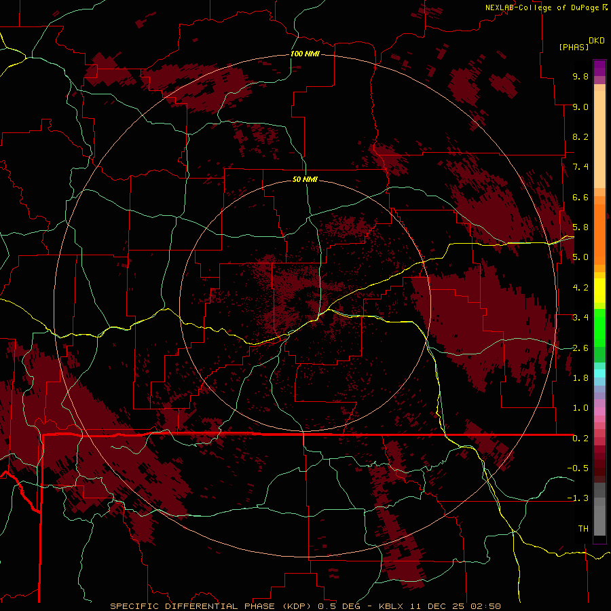611x611 pixels.
Task: Click the DKD label above the color scale
Action: (597, 41)
